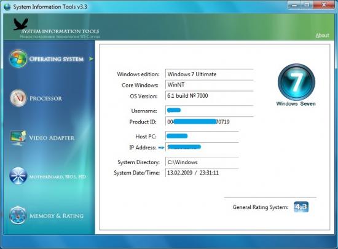
Task: Click the 'System Date/Time:' label
Action: point(137,173)
